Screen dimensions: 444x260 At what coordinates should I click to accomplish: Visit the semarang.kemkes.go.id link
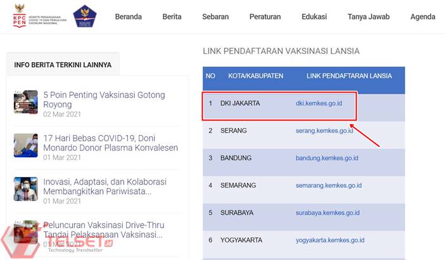pyautogui.click(x=329, y=185)
